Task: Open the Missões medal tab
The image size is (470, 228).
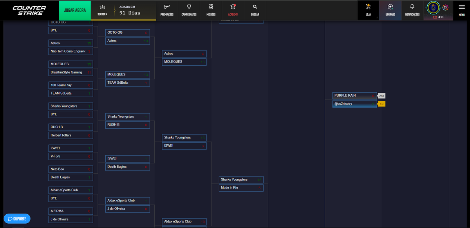Action: coord(211,10)
